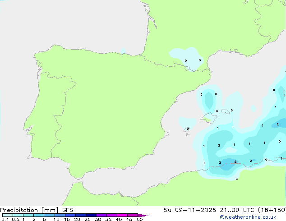Viewport: 286px width, 221px height.
Task: Pick the magenta swatch between 40 and 45
Action: coord(122,215)
